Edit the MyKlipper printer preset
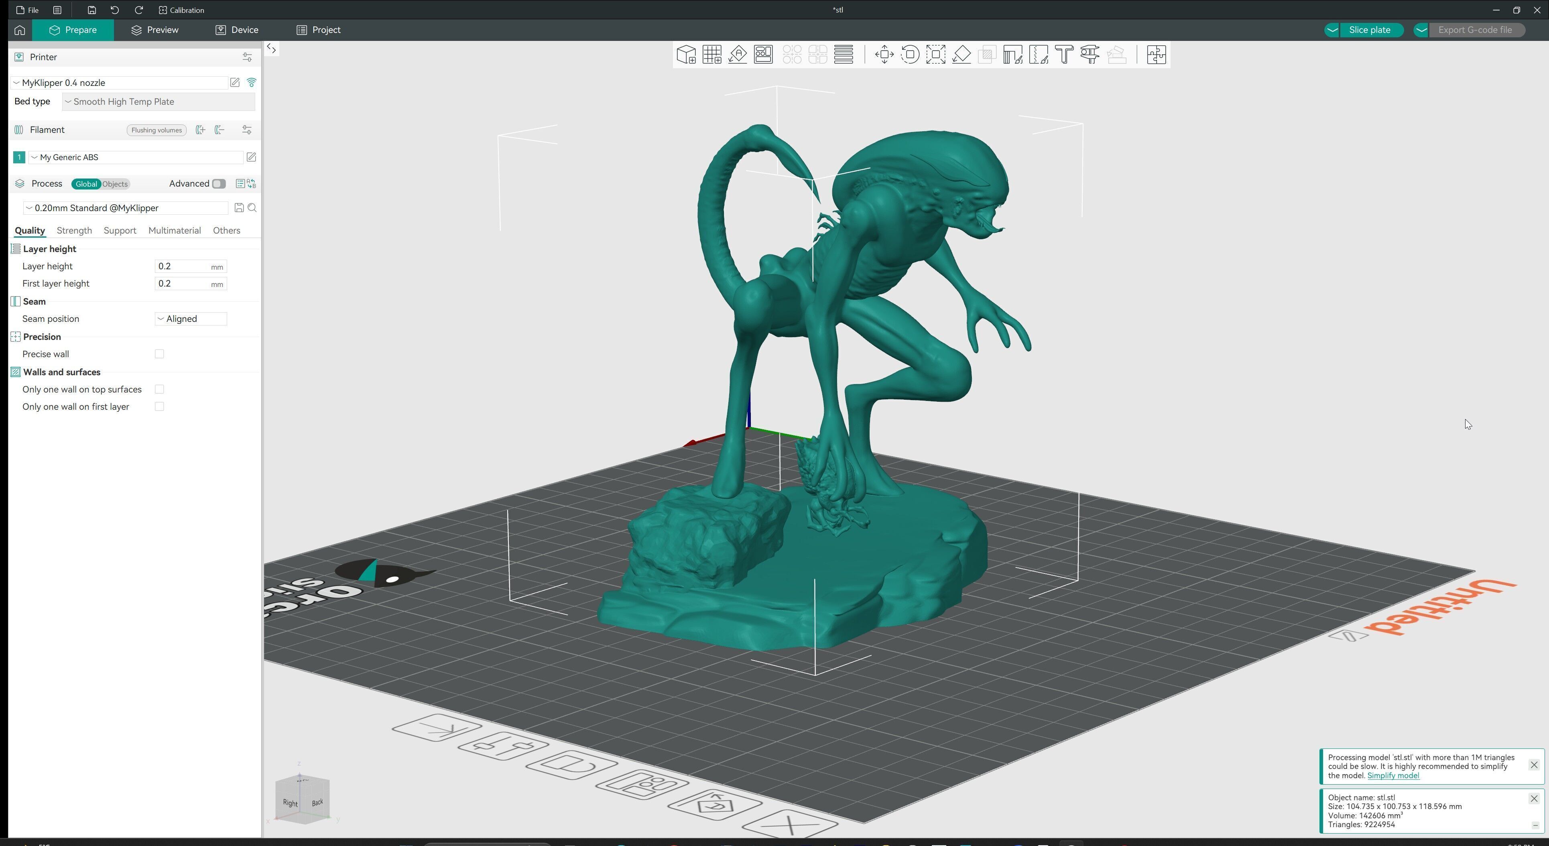Screen dimensions: 1549x846 click(x=235, y=83)
